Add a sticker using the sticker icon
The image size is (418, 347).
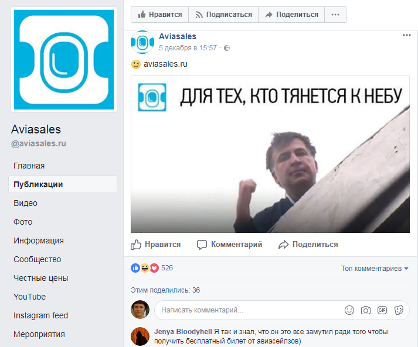click(x=399, y=310)
